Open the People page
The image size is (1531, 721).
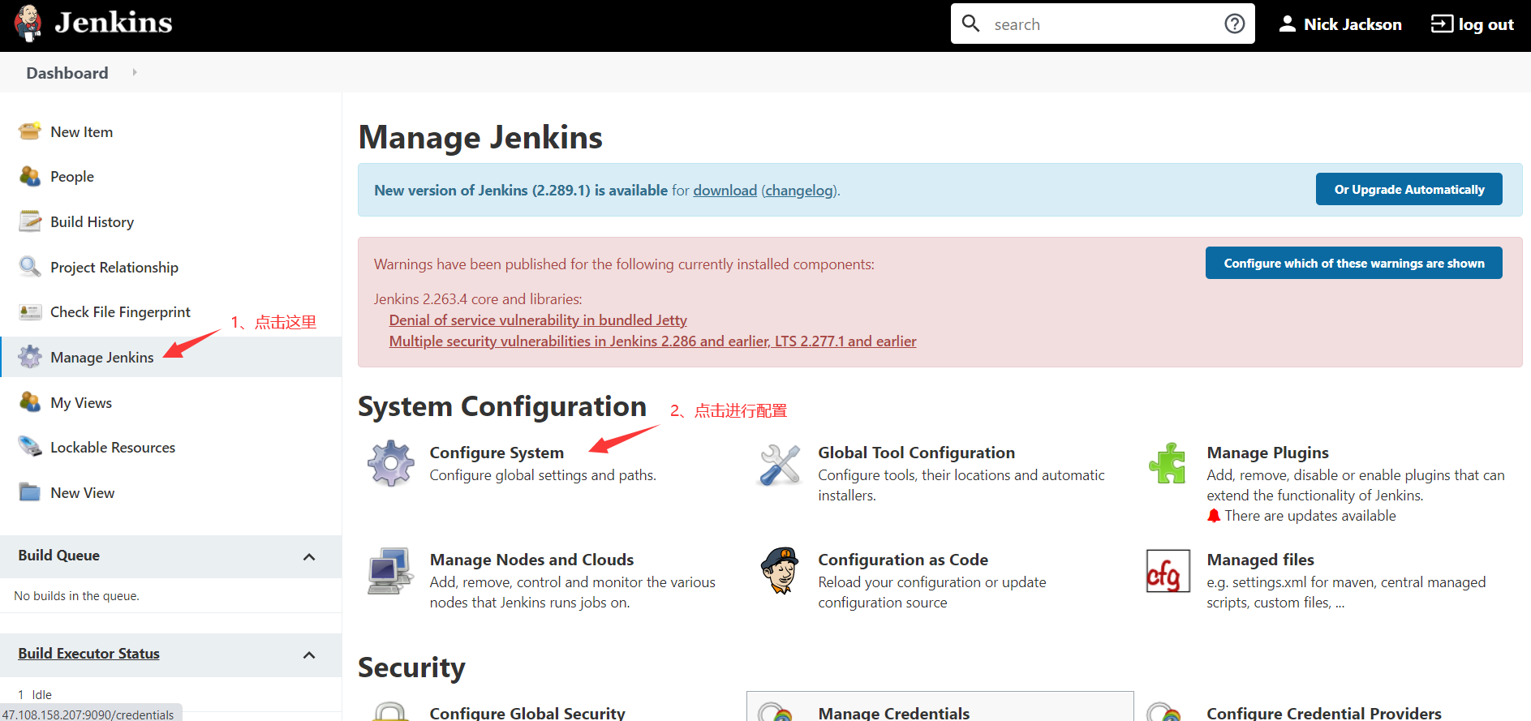pos(72,176)
